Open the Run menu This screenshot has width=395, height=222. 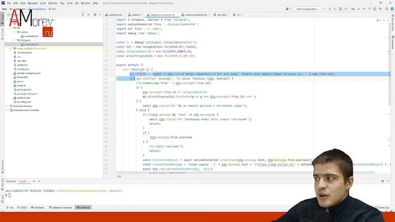coord(62,3)
